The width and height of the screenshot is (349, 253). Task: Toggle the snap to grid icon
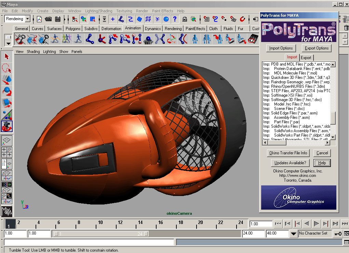206,19
